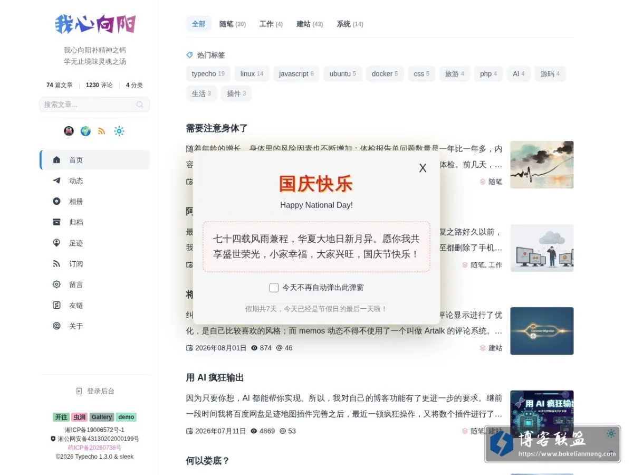633x475 pixels.
Task: Open the 系统 (14) tab
Action: 350,24
